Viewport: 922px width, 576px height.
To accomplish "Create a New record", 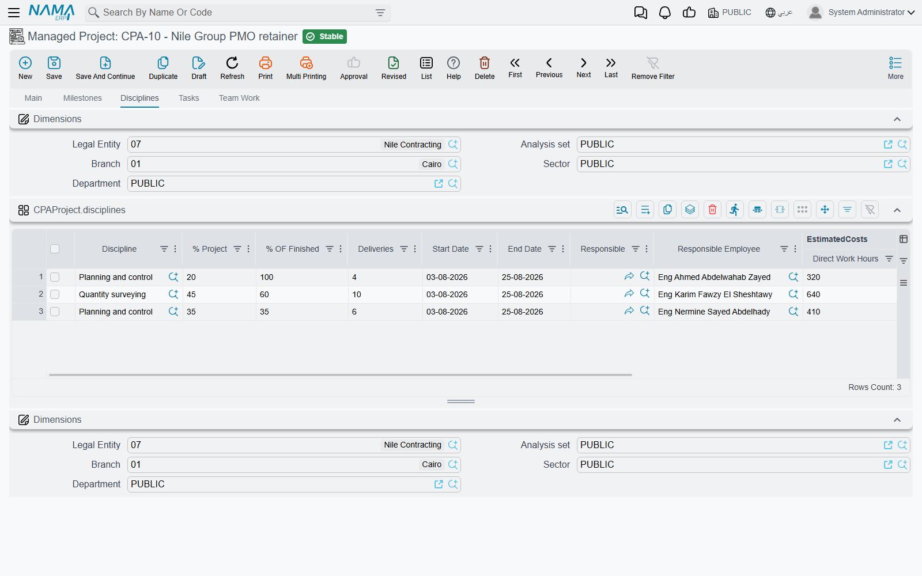I will point(25,68).
